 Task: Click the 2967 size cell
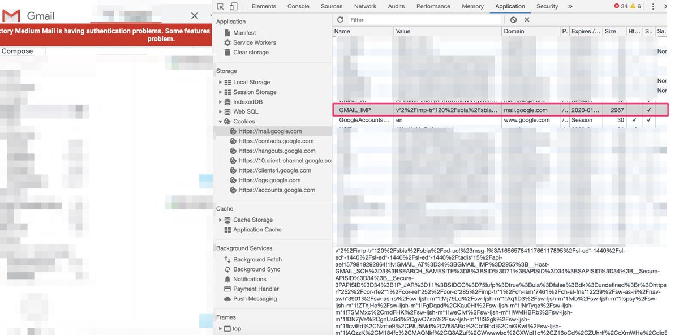(614, 110)
